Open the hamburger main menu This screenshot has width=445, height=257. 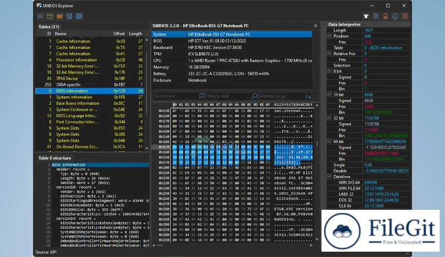click(x=40, y=16)
